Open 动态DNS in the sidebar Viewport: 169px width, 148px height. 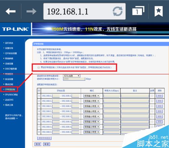(x=9, y=100)
